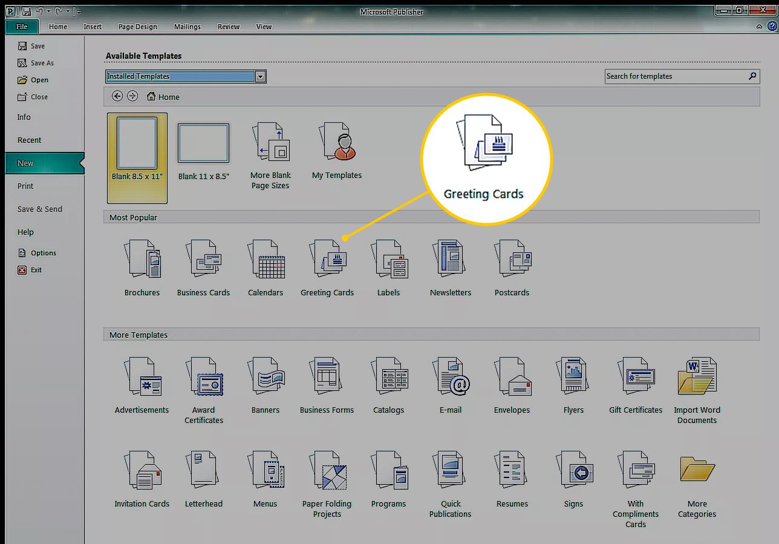The image size is (779, 544).
Task: Open the Programs template category
Action: click(389, 479)
